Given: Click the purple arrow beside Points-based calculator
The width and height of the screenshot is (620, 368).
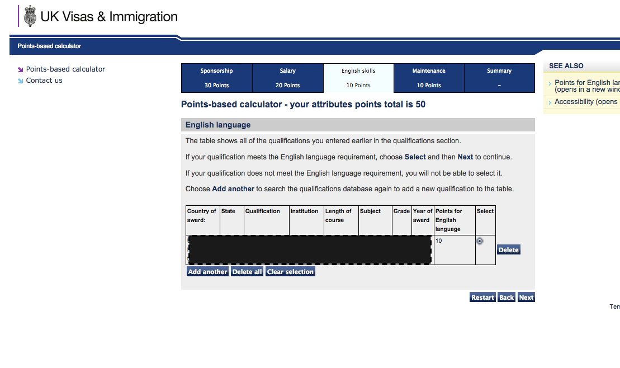Looking at the screenshot, I should point(21,70).
